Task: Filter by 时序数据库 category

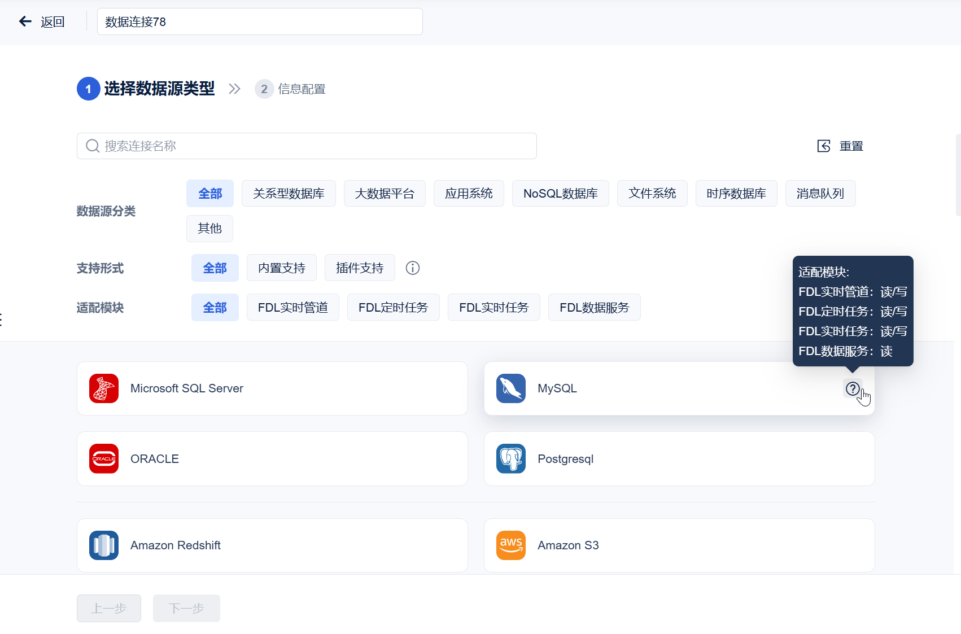Action: pos(736,194)
